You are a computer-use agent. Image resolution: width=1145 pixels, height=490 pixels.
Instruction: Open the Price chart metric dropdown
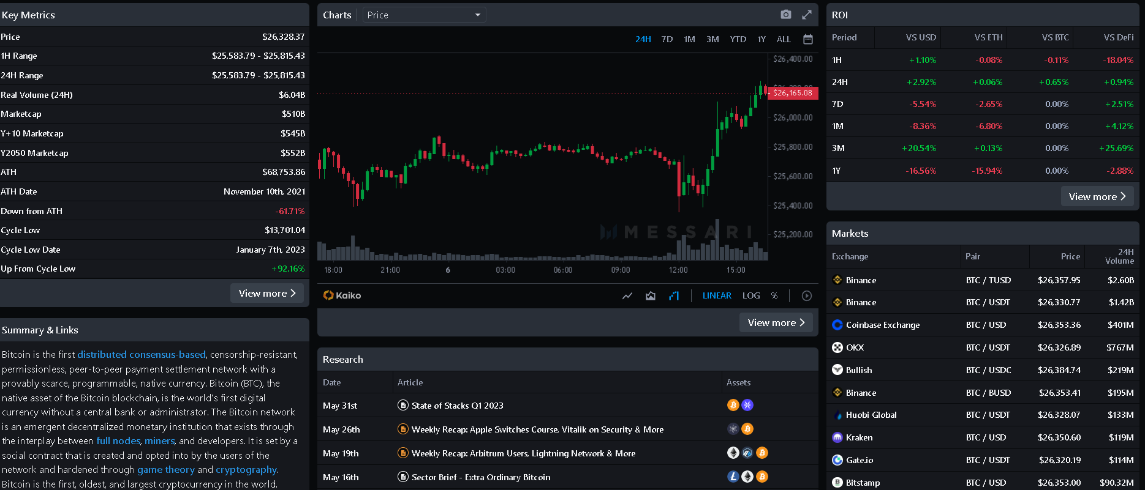[x=425, y=15]
